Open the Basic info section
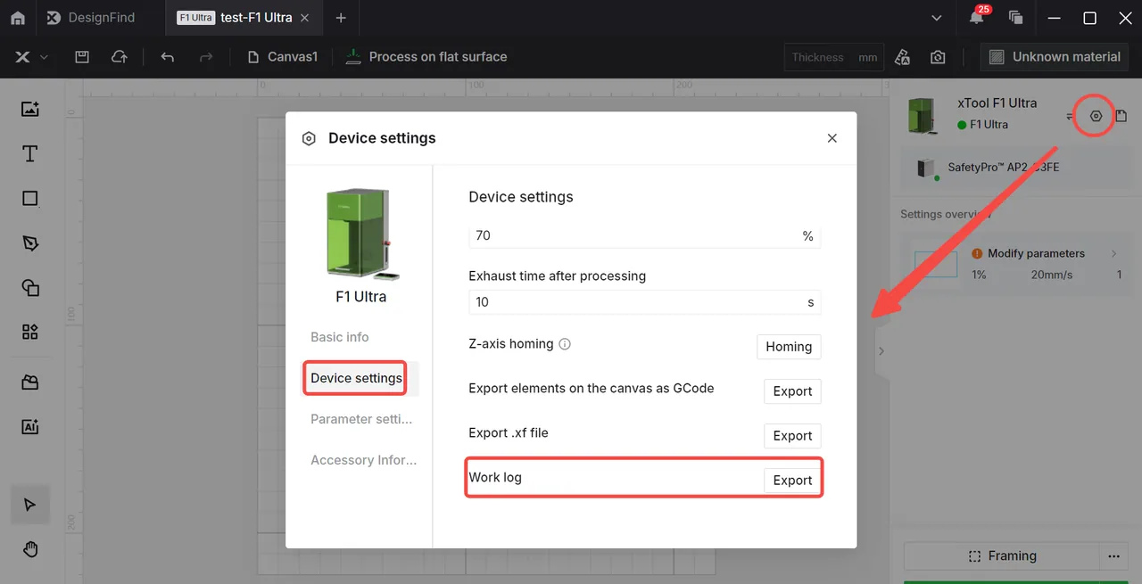 point(340,337)
